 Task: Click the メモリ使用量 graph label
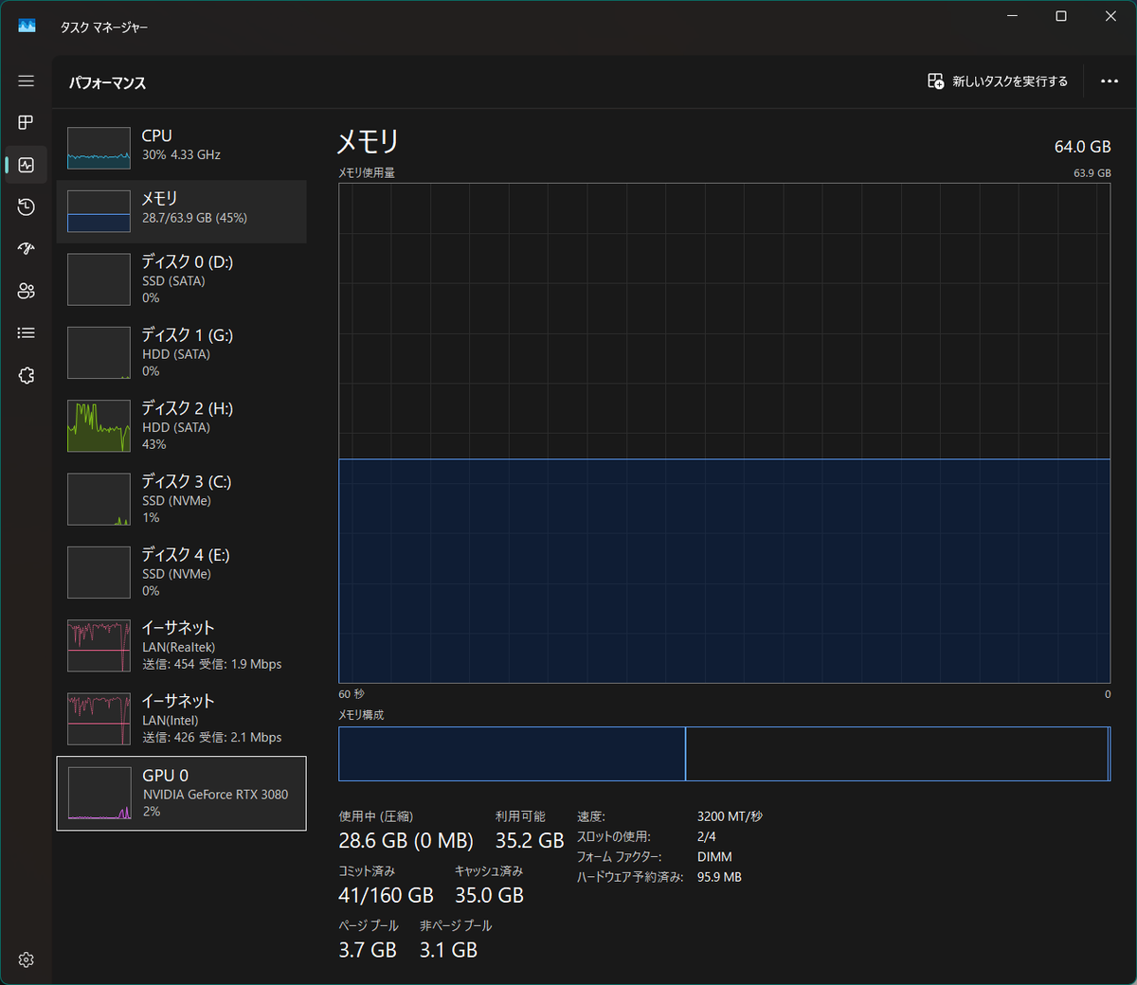point(367,172)
